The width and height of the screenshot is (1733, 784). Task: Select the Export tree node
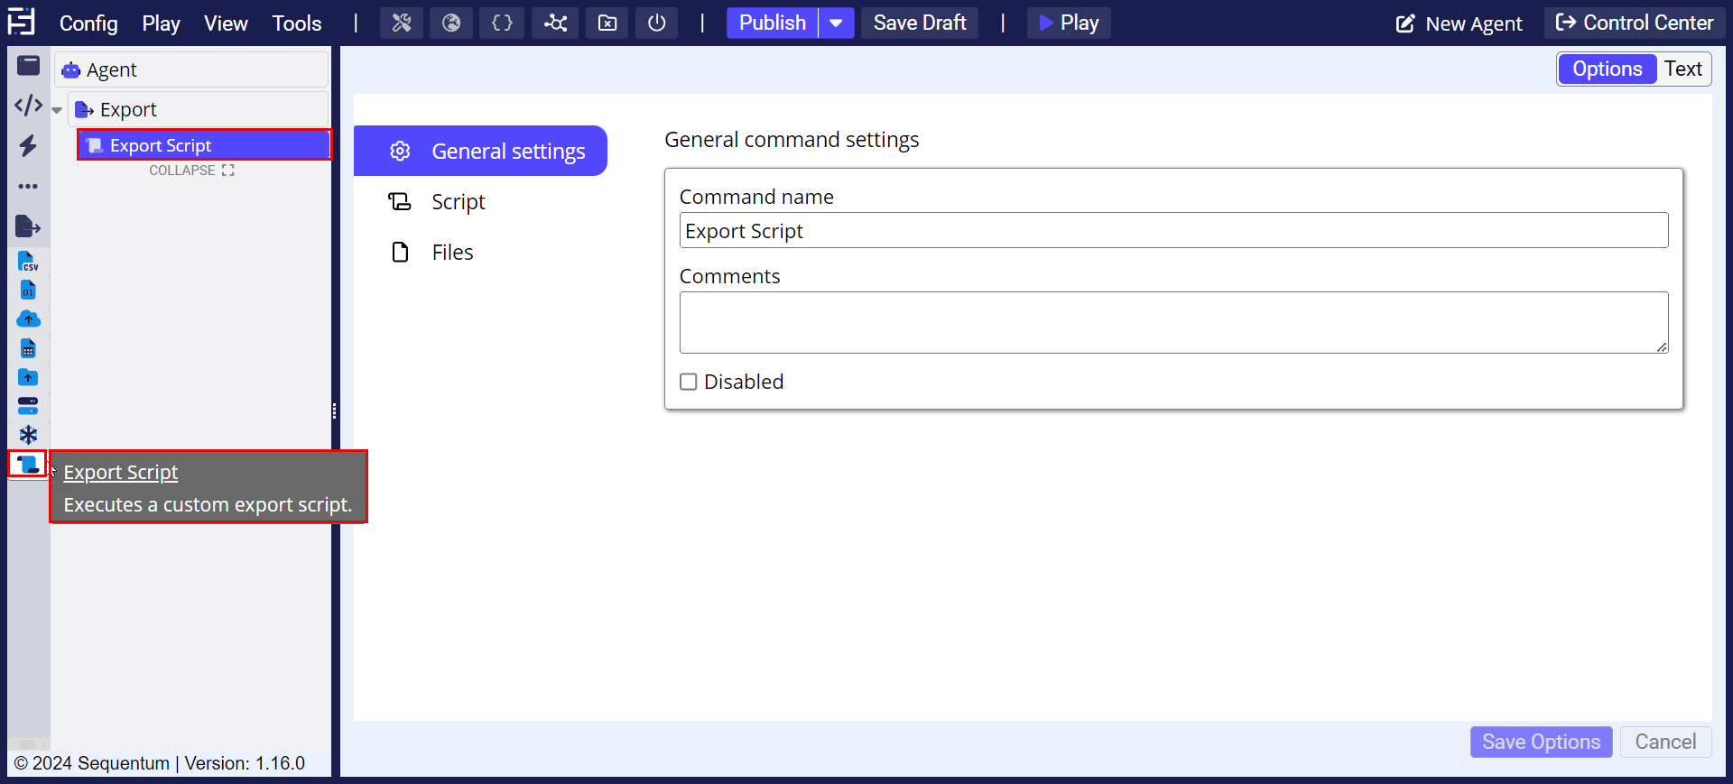(x=199, y=109)
